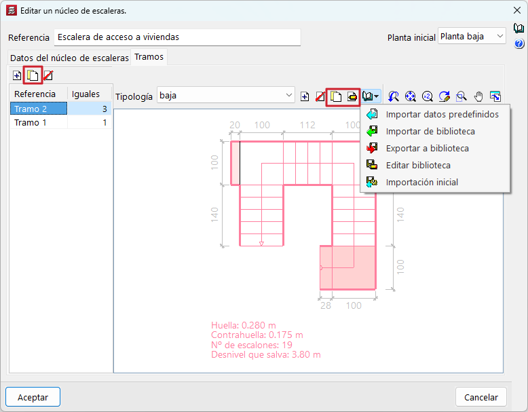Add a new tipología
Image resolution: width=528 pixels, height=412 pixels.
tap(305, 97)
